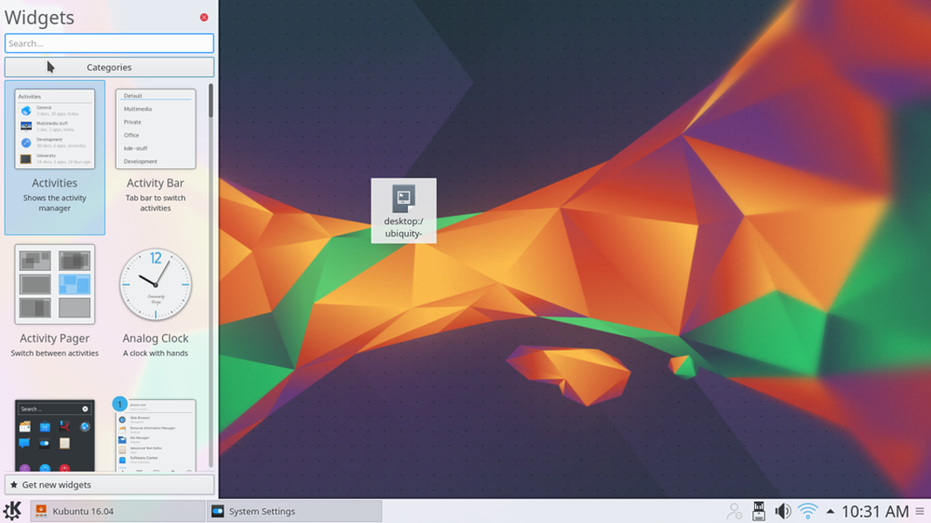Click the widget Search field
This screenshot has width=931, height=523.
[x=109, y=43]
